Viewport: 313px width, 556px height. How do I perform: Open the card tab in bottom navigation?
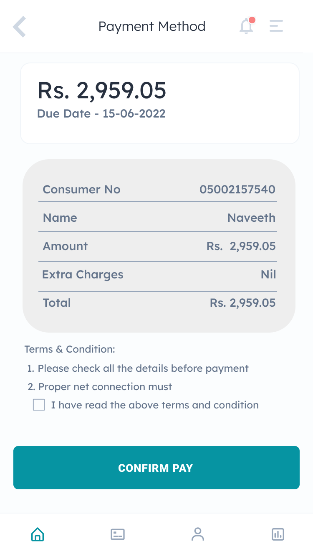(118, 534)
